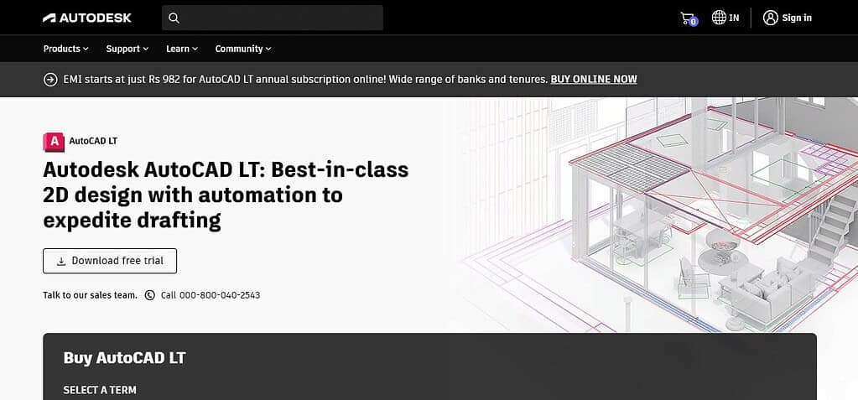Click the download arrow icon in trial button
Screen dimensions: 858x400
pos(61,261)
